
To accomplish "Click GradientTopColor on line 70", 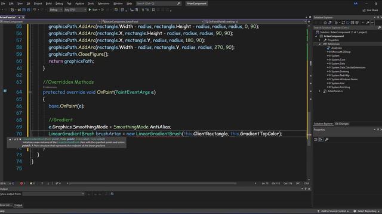I will pos(259,134).
